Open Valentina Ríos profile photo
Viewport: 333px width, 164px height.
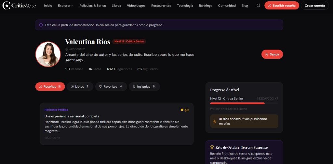click(x=48, y=54)
